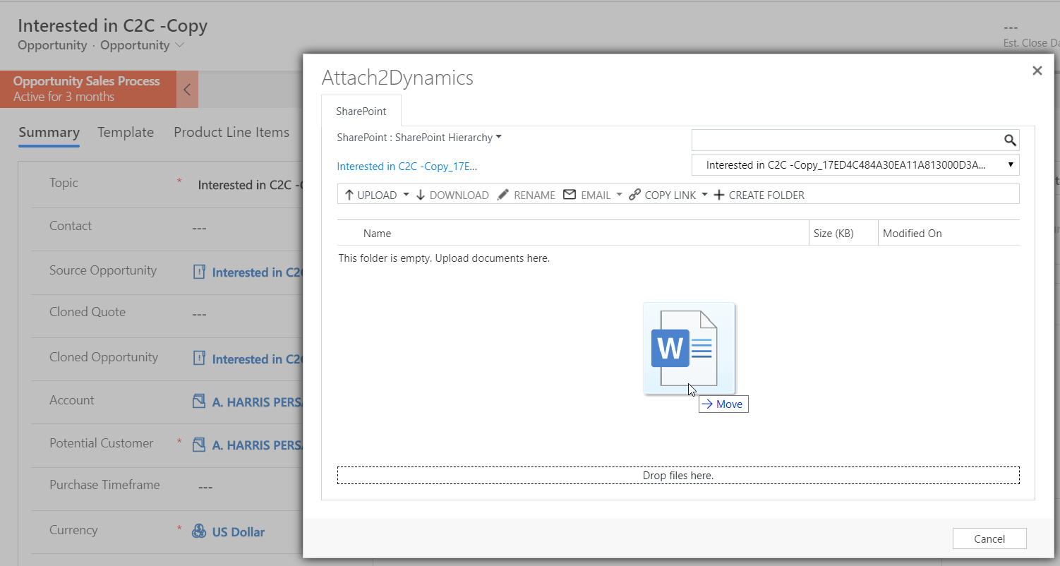Collapse the Opportunity Sales Process chevron

(187, 90)
